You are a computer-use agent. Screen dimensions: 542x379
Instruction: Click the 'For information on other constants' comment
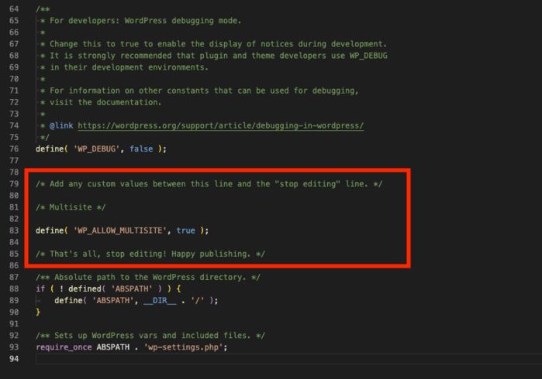click(x=204, y=90)
